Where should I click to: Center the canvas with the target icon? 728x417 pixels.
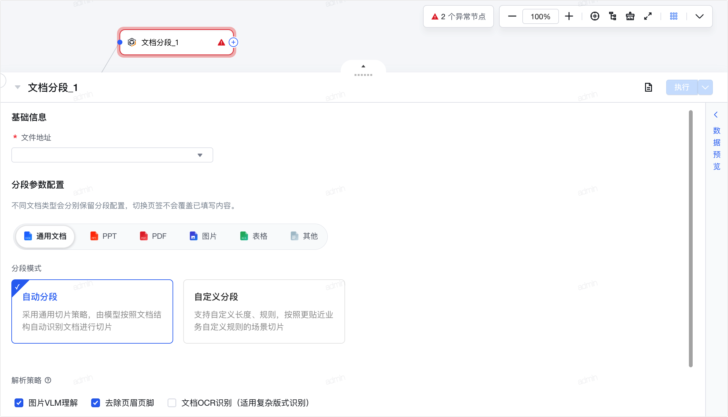tap(595, 16)
